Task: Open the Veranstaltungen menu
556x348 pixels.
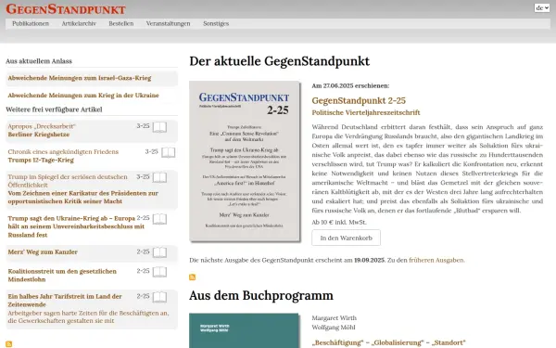Action: 168,23
